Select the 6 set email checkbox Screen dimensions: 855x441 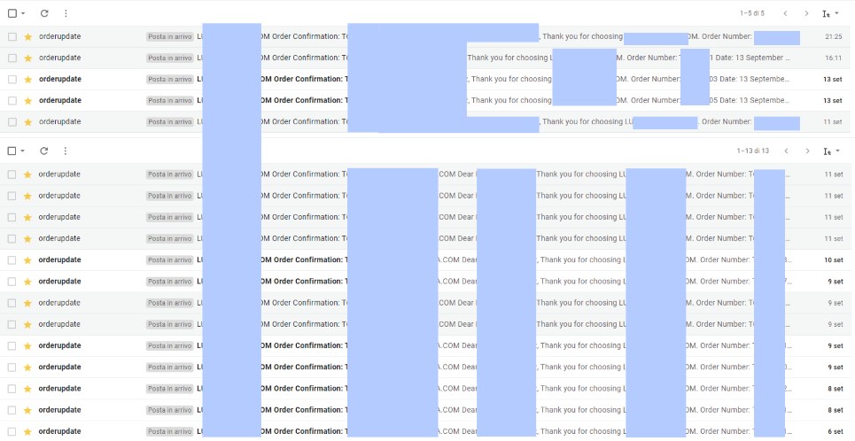coord(12,431)
